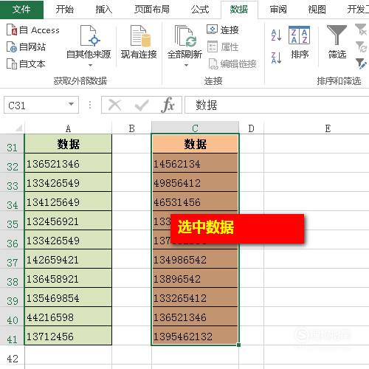Select cell containing 14562134
Image resolution: width=369 pixels, height=369 pixels.
[x=195, y=163]
